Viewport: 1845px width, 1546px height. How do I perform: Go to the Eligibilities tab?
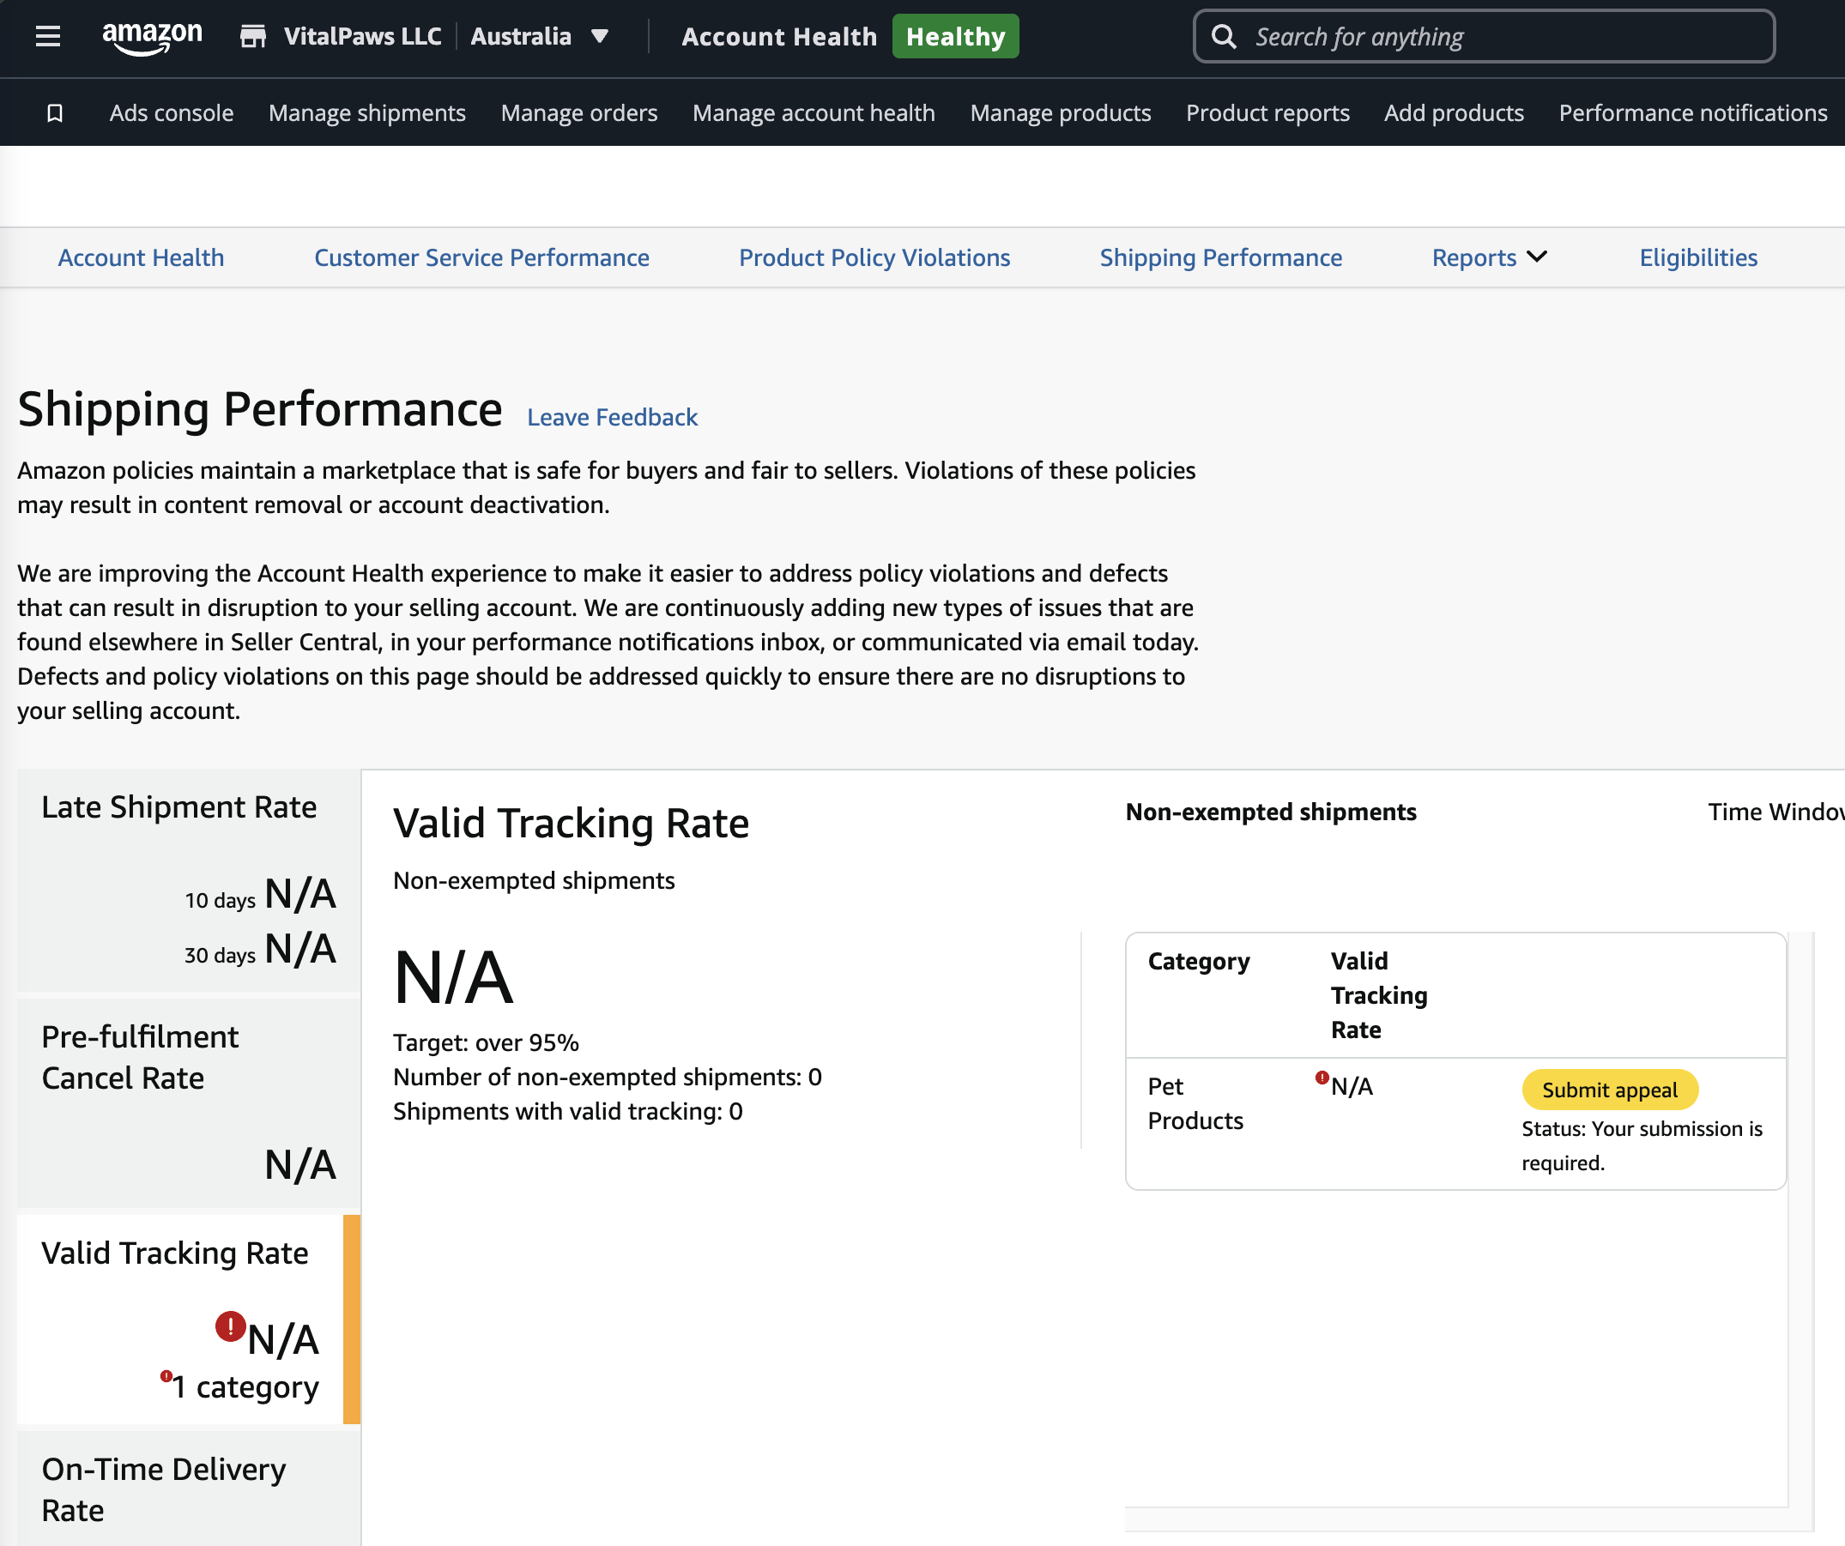pyautogui.click(x=1697, y=257)
